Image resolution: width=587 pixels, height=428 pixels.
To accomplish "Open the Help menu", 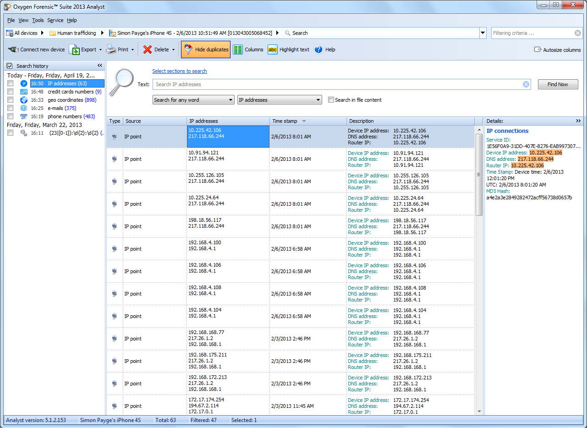I will pos(72,20).
